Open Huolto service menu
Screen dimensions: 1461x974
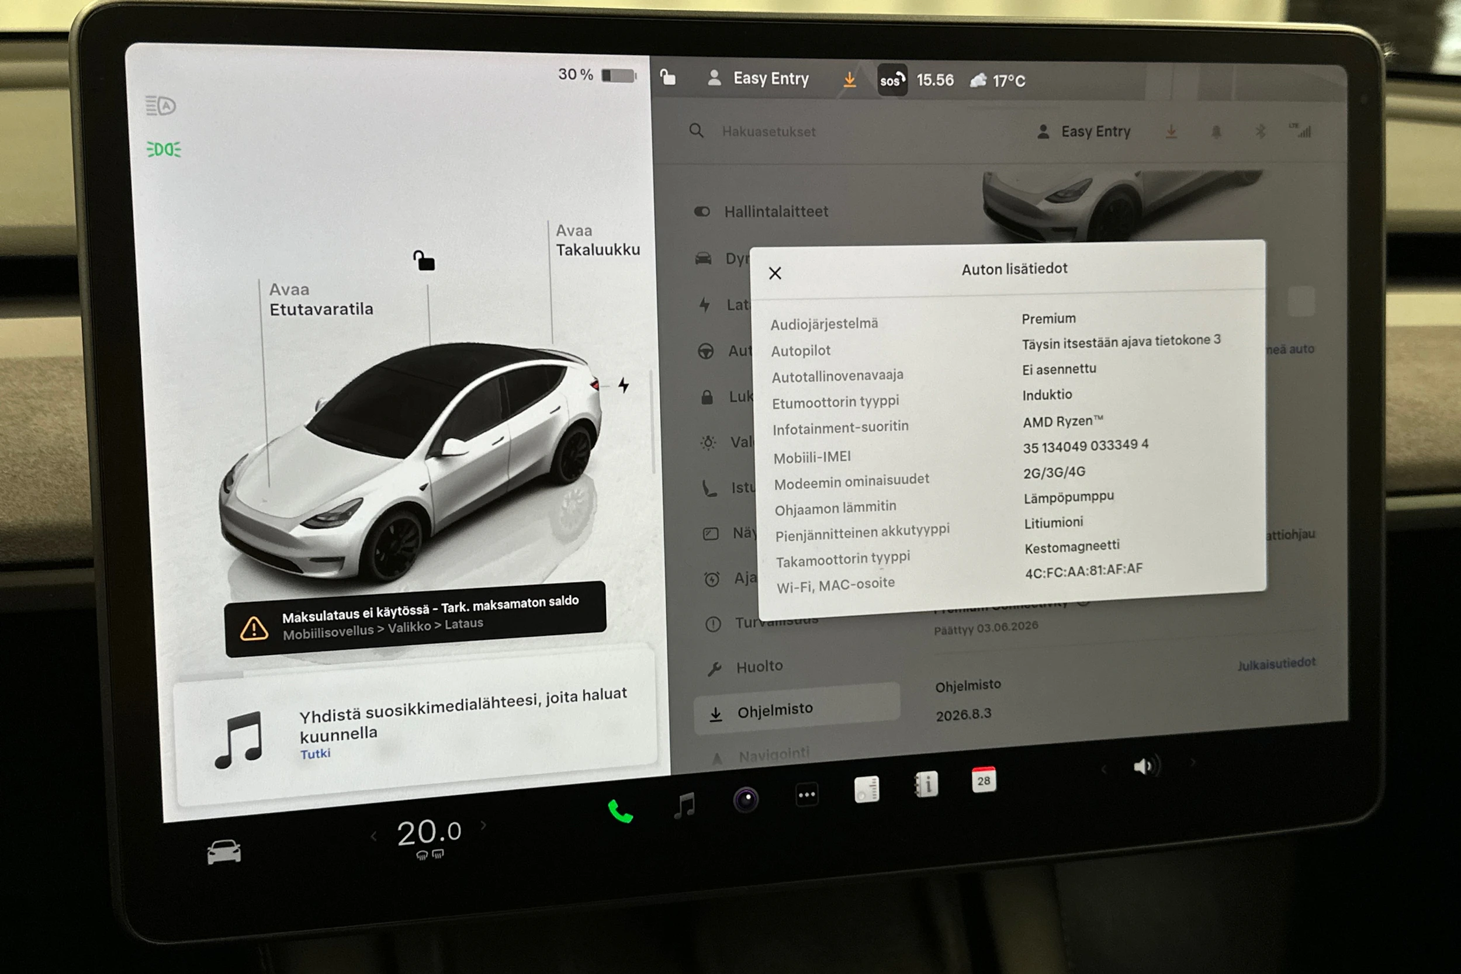click(x=745, y=667)
